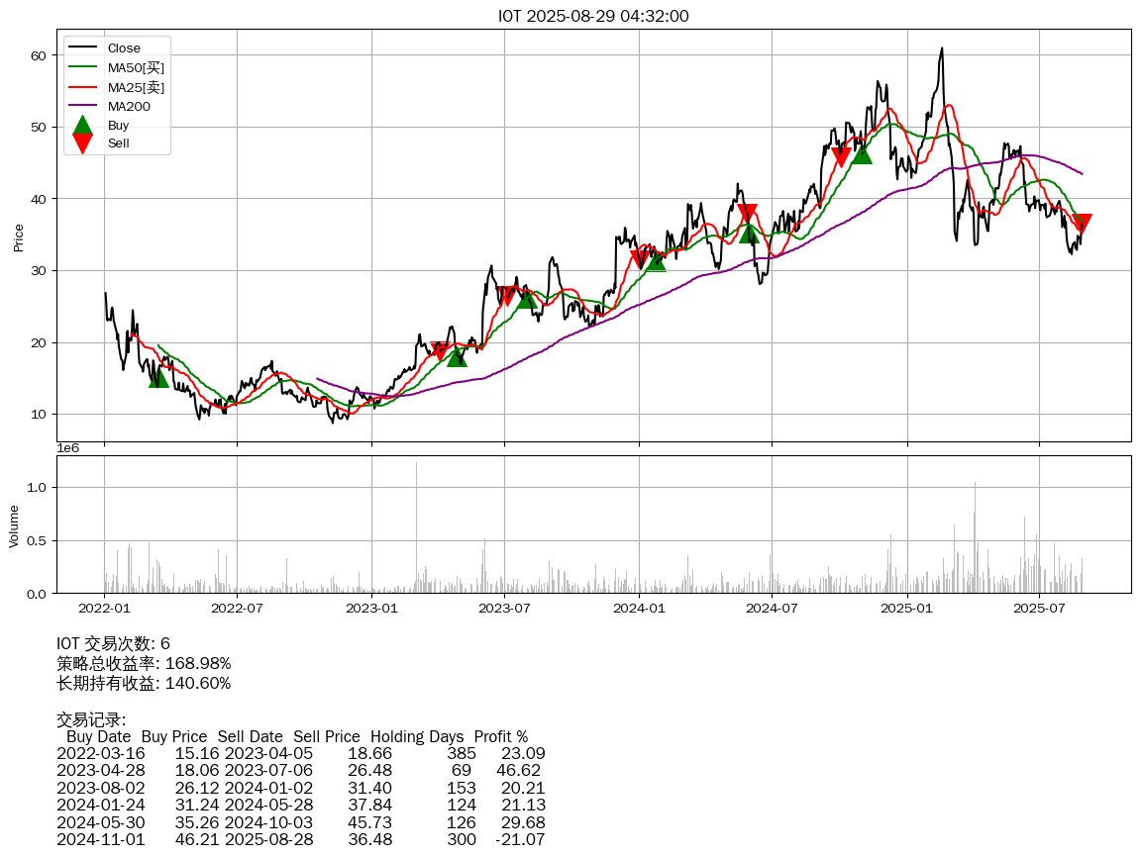Click the Volume y-axis label
Image resolution: width=1141 pixels, height=857 pixels.
14,526
